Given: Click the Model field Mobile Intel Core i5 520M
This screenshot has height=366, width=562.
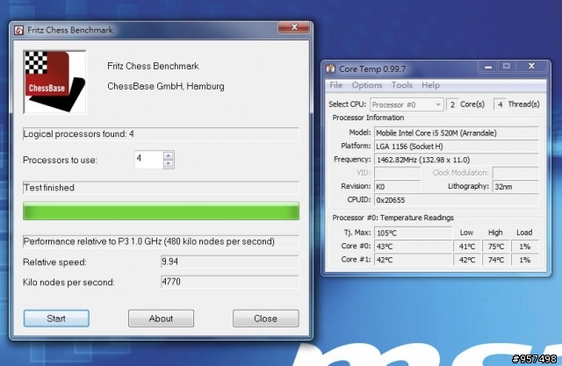Looking at the screenshot, I should (457, 133).
